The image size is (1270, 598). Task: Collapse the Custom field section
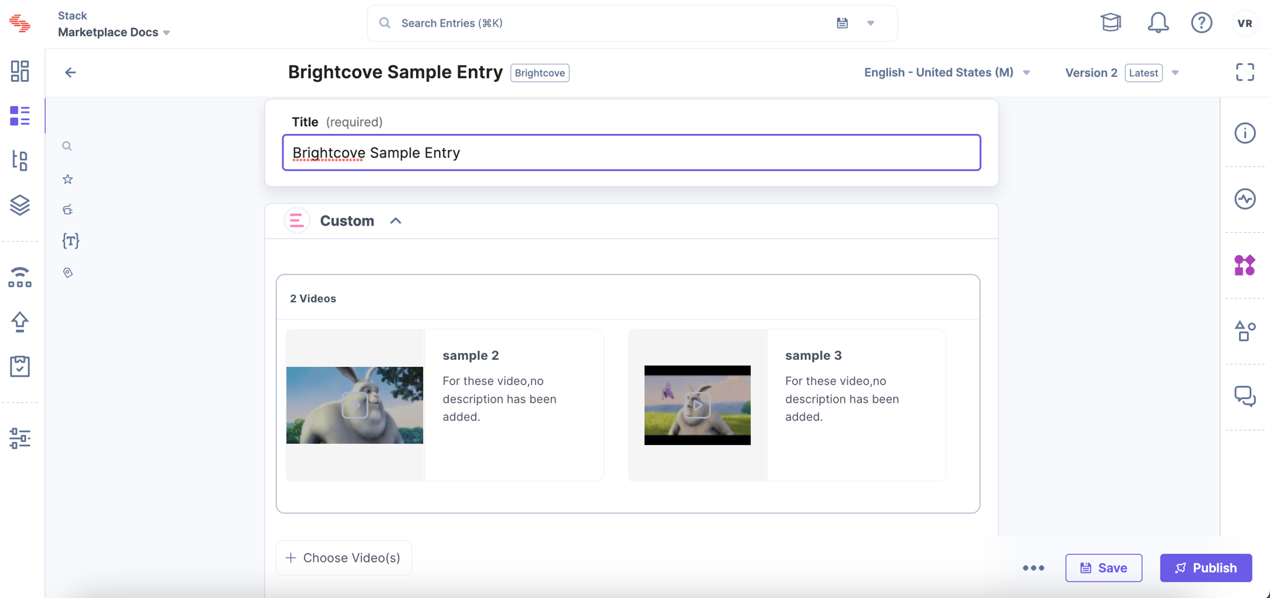[396, 221]
